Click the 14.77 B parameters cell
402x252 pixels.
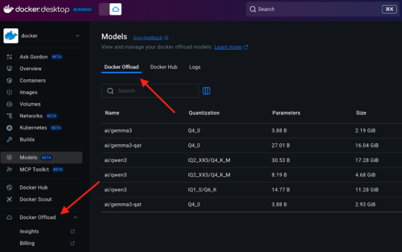(x=281, y=190)
